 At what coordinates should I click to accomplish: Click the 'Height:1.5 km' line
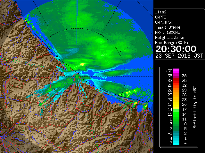(x=169, y=38)
